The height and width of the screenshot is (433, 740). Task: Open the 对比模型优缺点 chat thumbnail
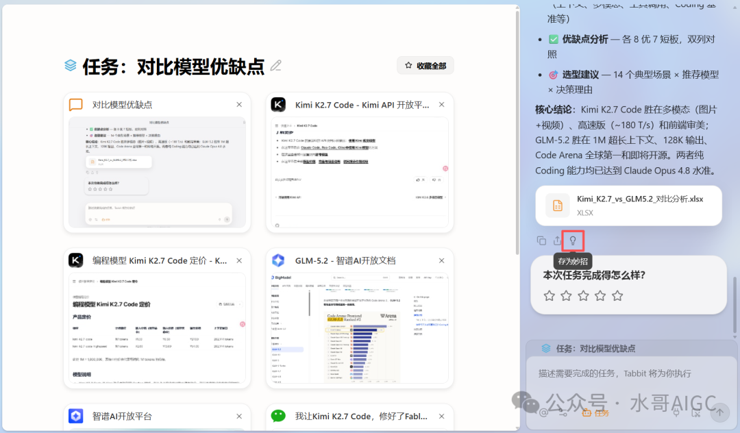point(157,172)
